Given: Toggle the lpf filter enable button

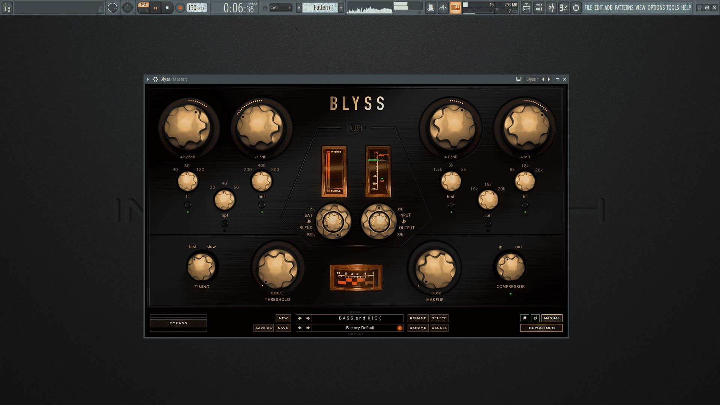Looking at the screenshot, I should [x=488, y=223].
